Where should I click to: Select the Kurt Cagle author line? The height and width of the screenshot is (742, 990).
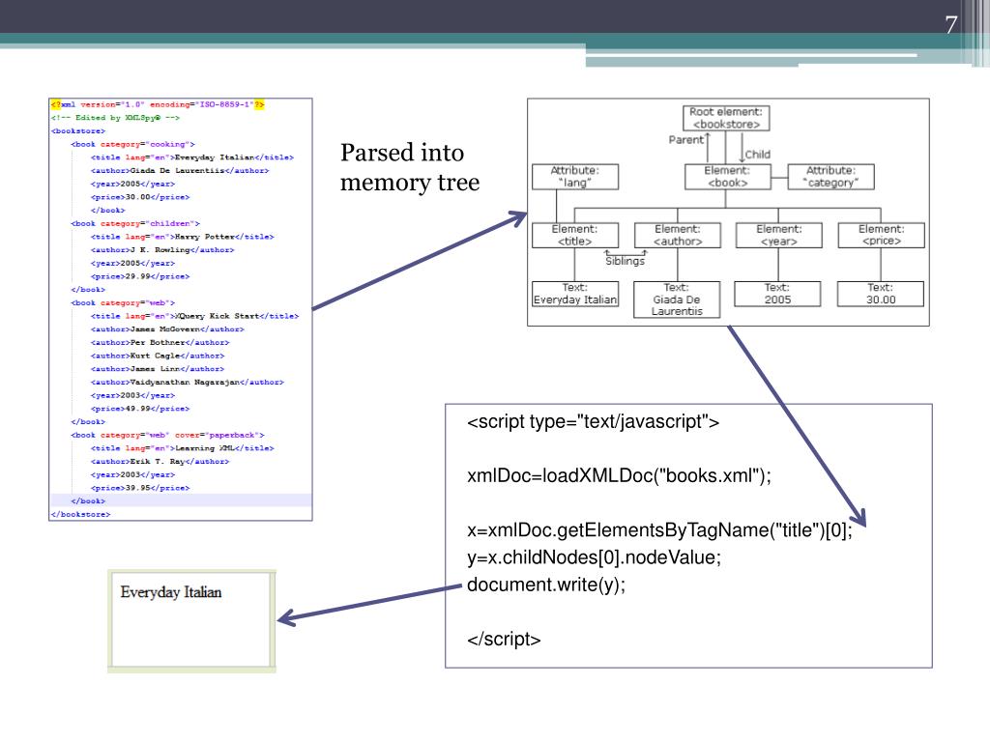click(158, 357)
